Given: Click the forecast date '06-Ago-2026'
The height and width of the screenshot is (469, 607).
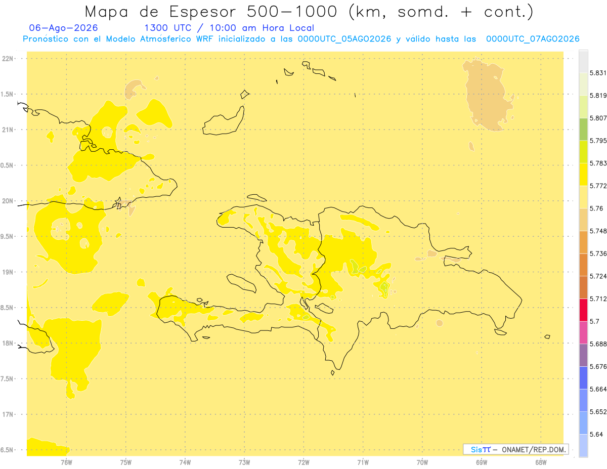Looking at the screenshot, I should coord(64,28).
